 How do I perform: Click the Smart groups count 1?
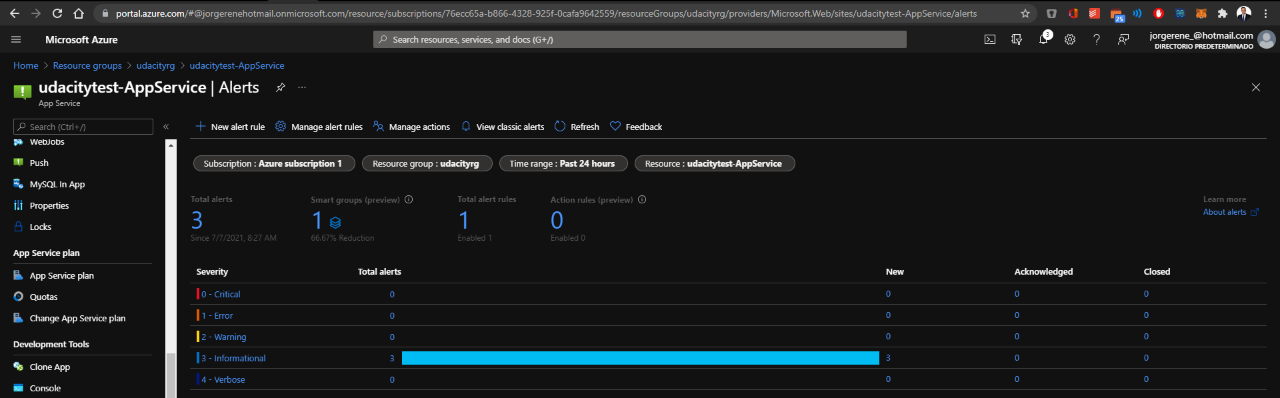[317, 221]
